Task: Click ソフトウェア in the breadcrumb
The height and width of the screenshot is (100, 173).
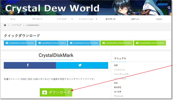Action: [x=16, y=25]
